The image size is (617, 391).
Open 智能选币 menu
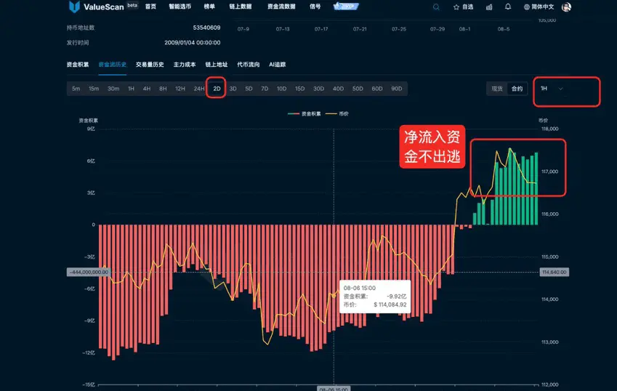pos(180,7)
